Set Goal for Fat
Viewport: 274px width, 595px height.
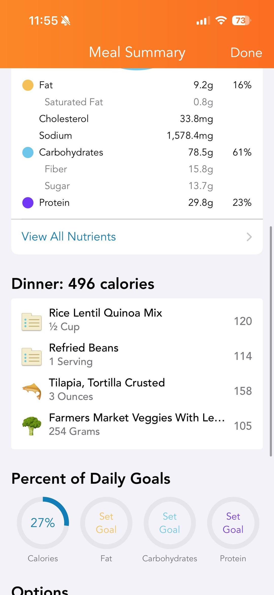point(106,523)
